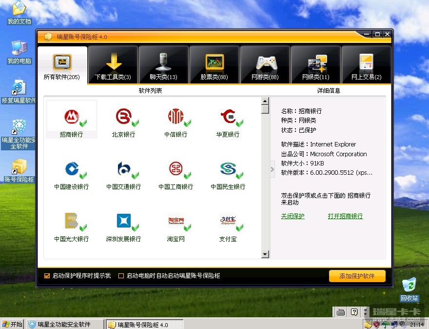This screenshot has width=429, height=329.
Task: Click the 打开招商银行 link
Action: [345, 216]
